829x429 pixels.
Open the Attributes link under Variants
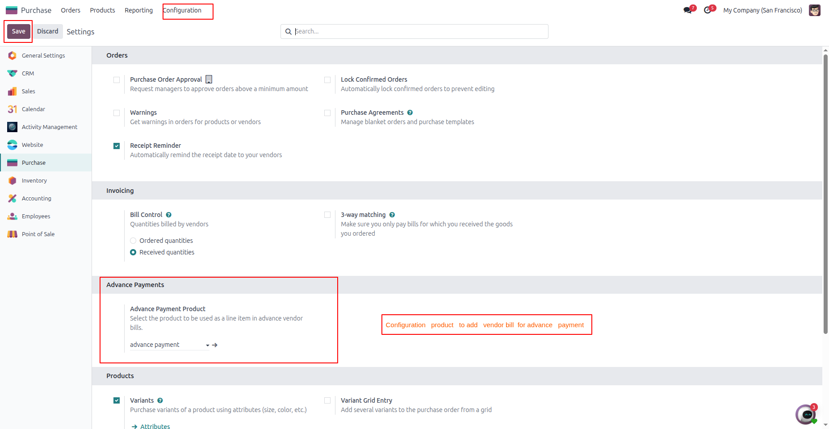[x=151, y=426]
